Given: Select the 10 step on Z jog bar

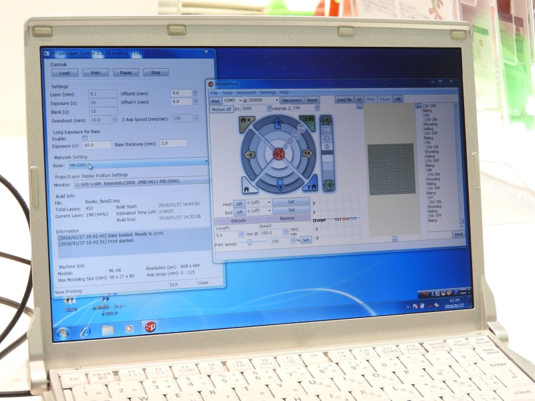Looking at the screenshot, I should pos(326,130).
